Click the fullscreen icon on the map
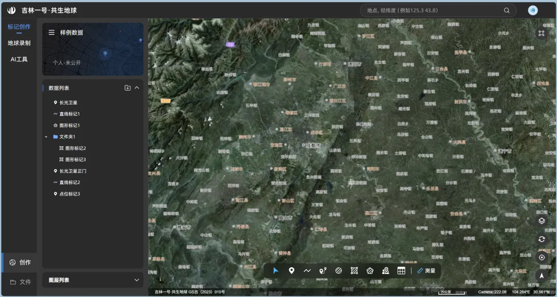This screenshot has width=557, height=297. [x=542, y=33]
